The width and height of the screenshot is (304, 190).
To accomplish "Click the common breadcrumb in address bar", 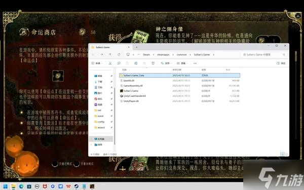I will (181, 55).
